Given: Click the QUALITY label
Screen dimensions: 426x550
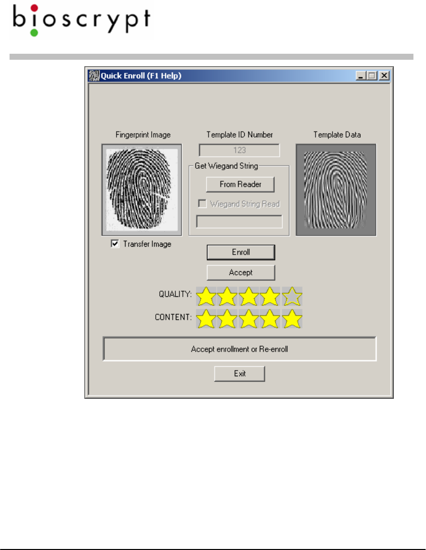Looking at the screenshot, I should point(175,294).
